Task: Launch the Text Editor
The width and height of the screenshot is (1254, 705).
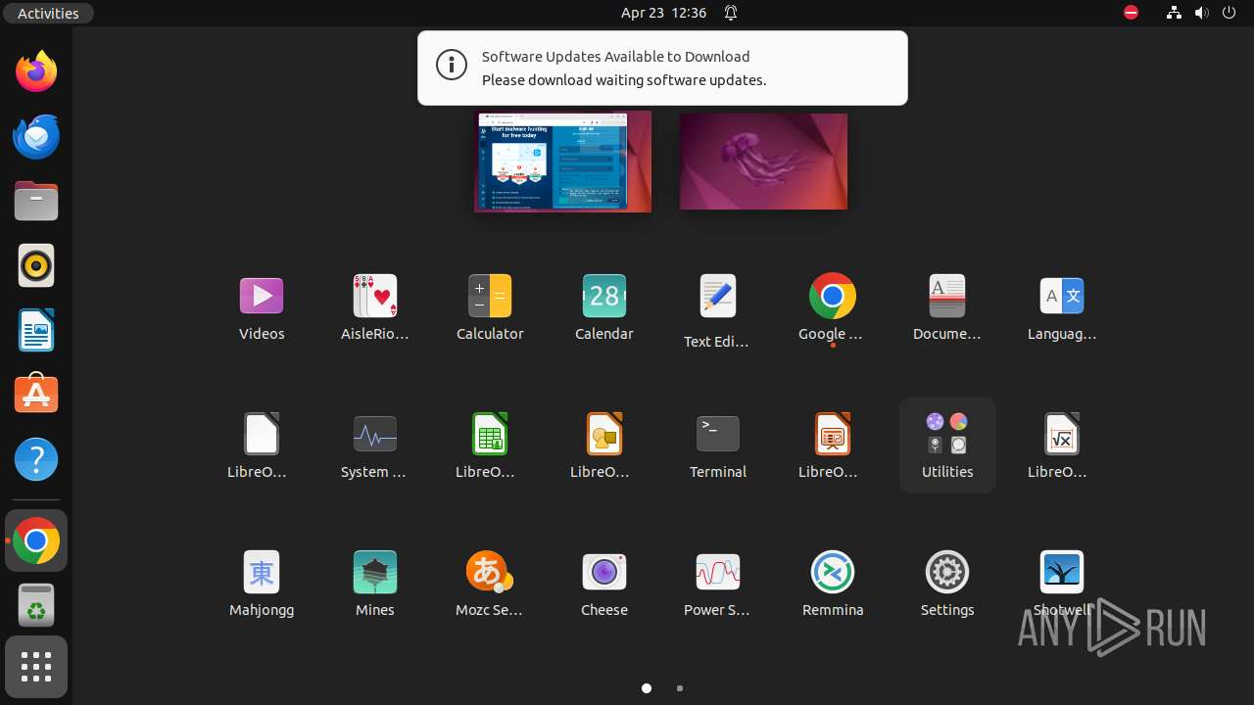Action: (718, 307)
